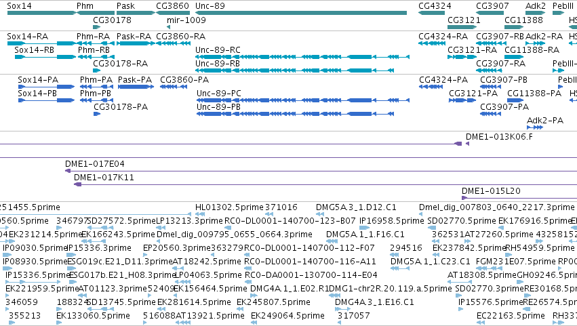Click the Unc-89-RB transcript label

pos(218,63)
